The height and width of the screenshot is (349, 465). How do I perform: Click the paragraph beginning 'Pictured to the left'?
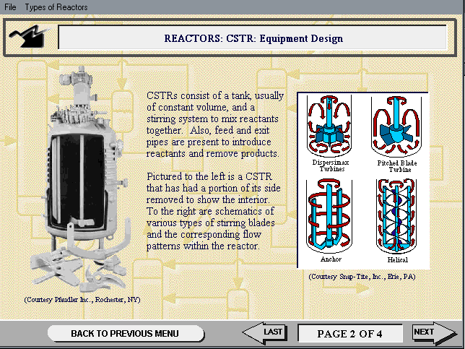[x=214, y=212]
